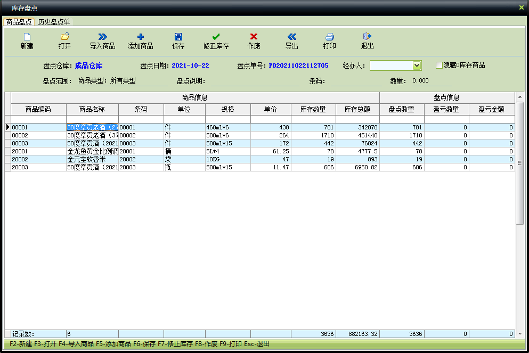Click the 修正库存 green checkmark icon

tap(216, 36)
